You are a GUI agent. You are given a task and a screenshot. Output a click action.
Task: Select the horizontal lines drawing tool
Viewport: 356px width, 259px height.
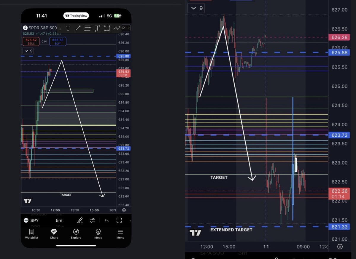[87, 28]
